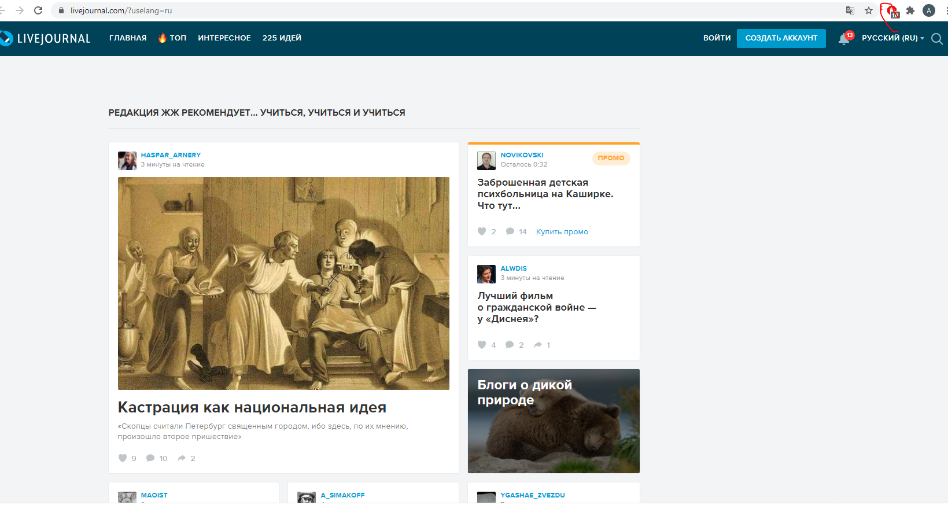Open the MAOIST profile link

tap(154, 495)
